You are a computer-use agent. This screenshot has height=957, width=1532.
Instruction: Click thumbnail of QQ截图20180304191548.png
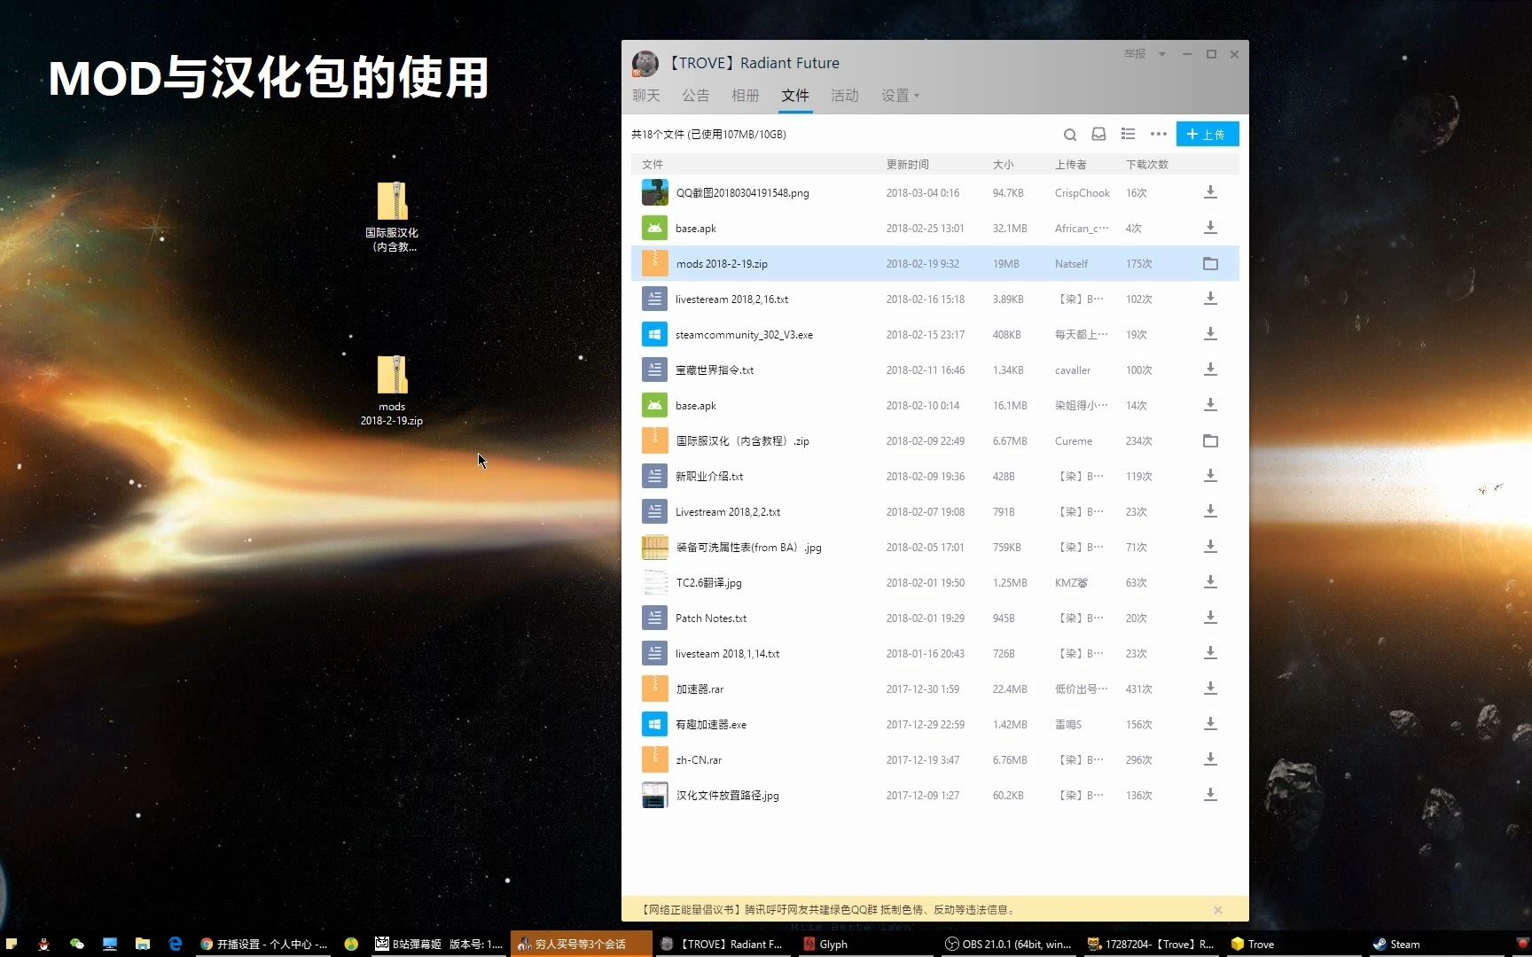click(x=654, y=192)
